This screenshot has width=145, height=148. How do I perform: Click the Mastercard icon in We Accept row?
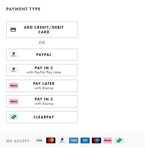click(x=51, y=140)
